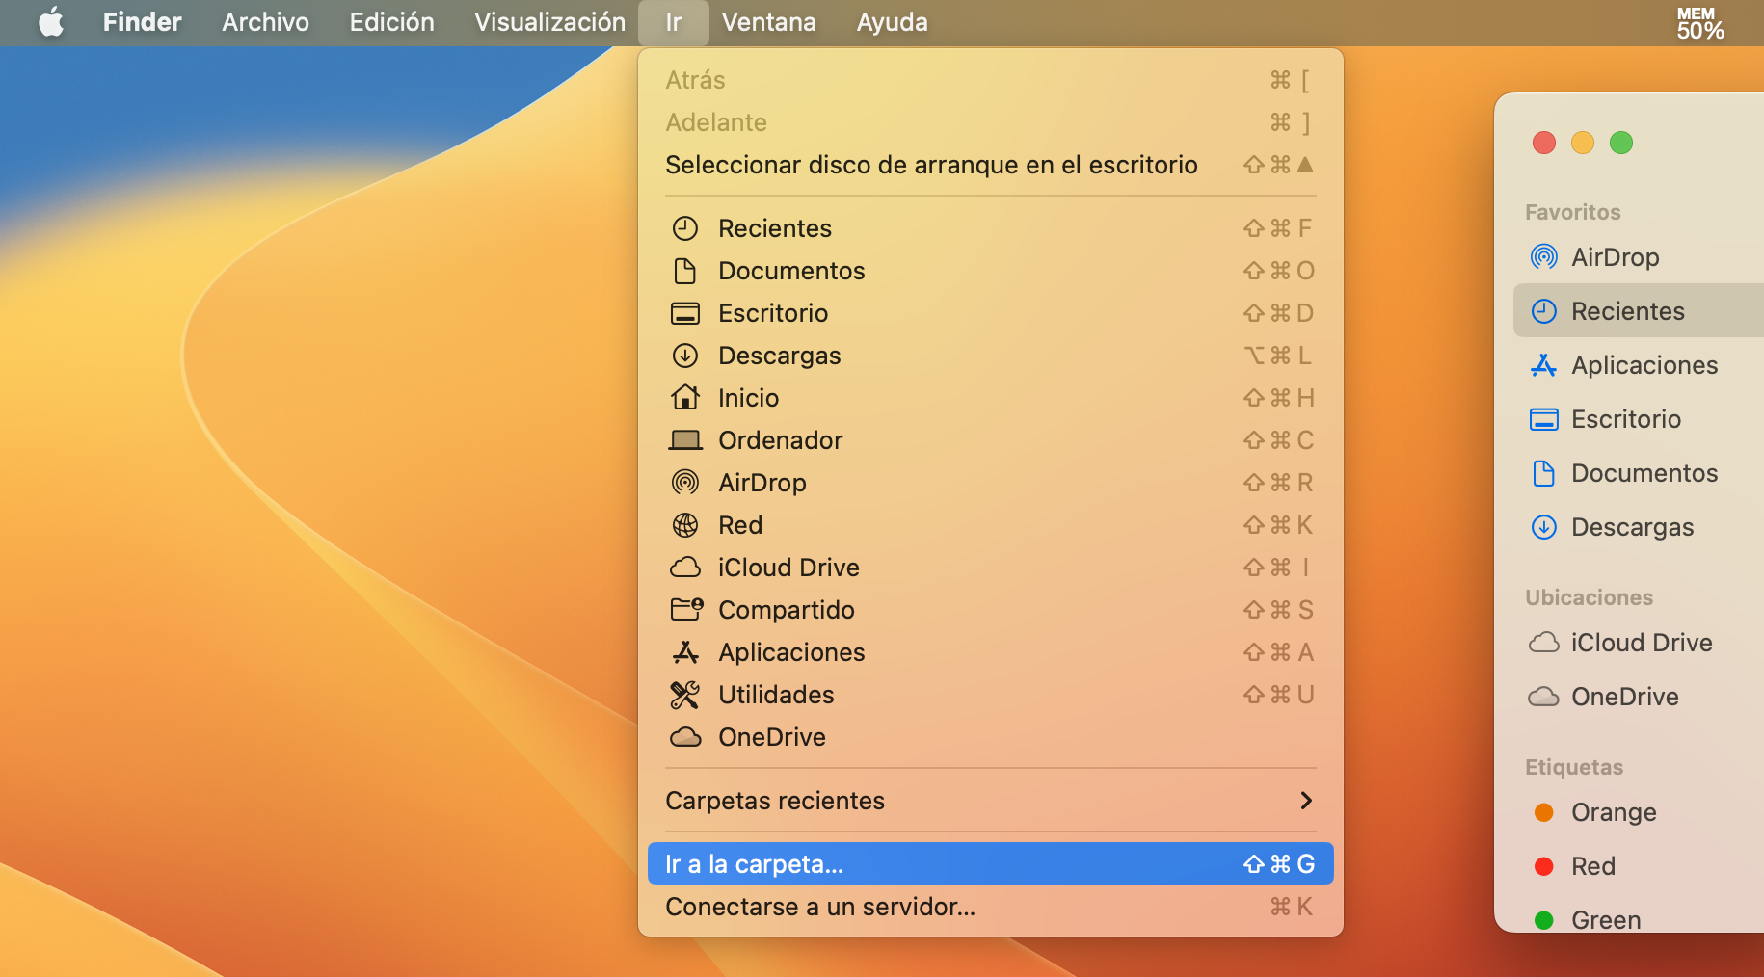
Task: Select Conectarse a un servidor…
Action: pyautogui.click(x=819, y=907)
